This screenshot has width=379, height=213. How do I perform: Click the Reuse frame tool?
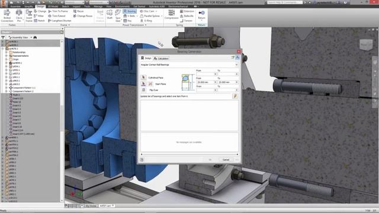pyautogui.click(x=78, y=11)
